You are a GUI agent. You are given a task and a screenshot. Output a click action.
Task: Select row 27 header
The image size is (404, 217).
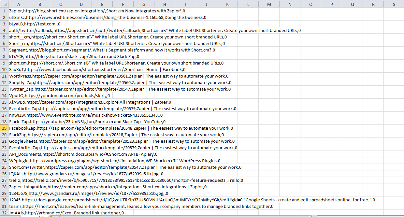click(x=4, y=180)
